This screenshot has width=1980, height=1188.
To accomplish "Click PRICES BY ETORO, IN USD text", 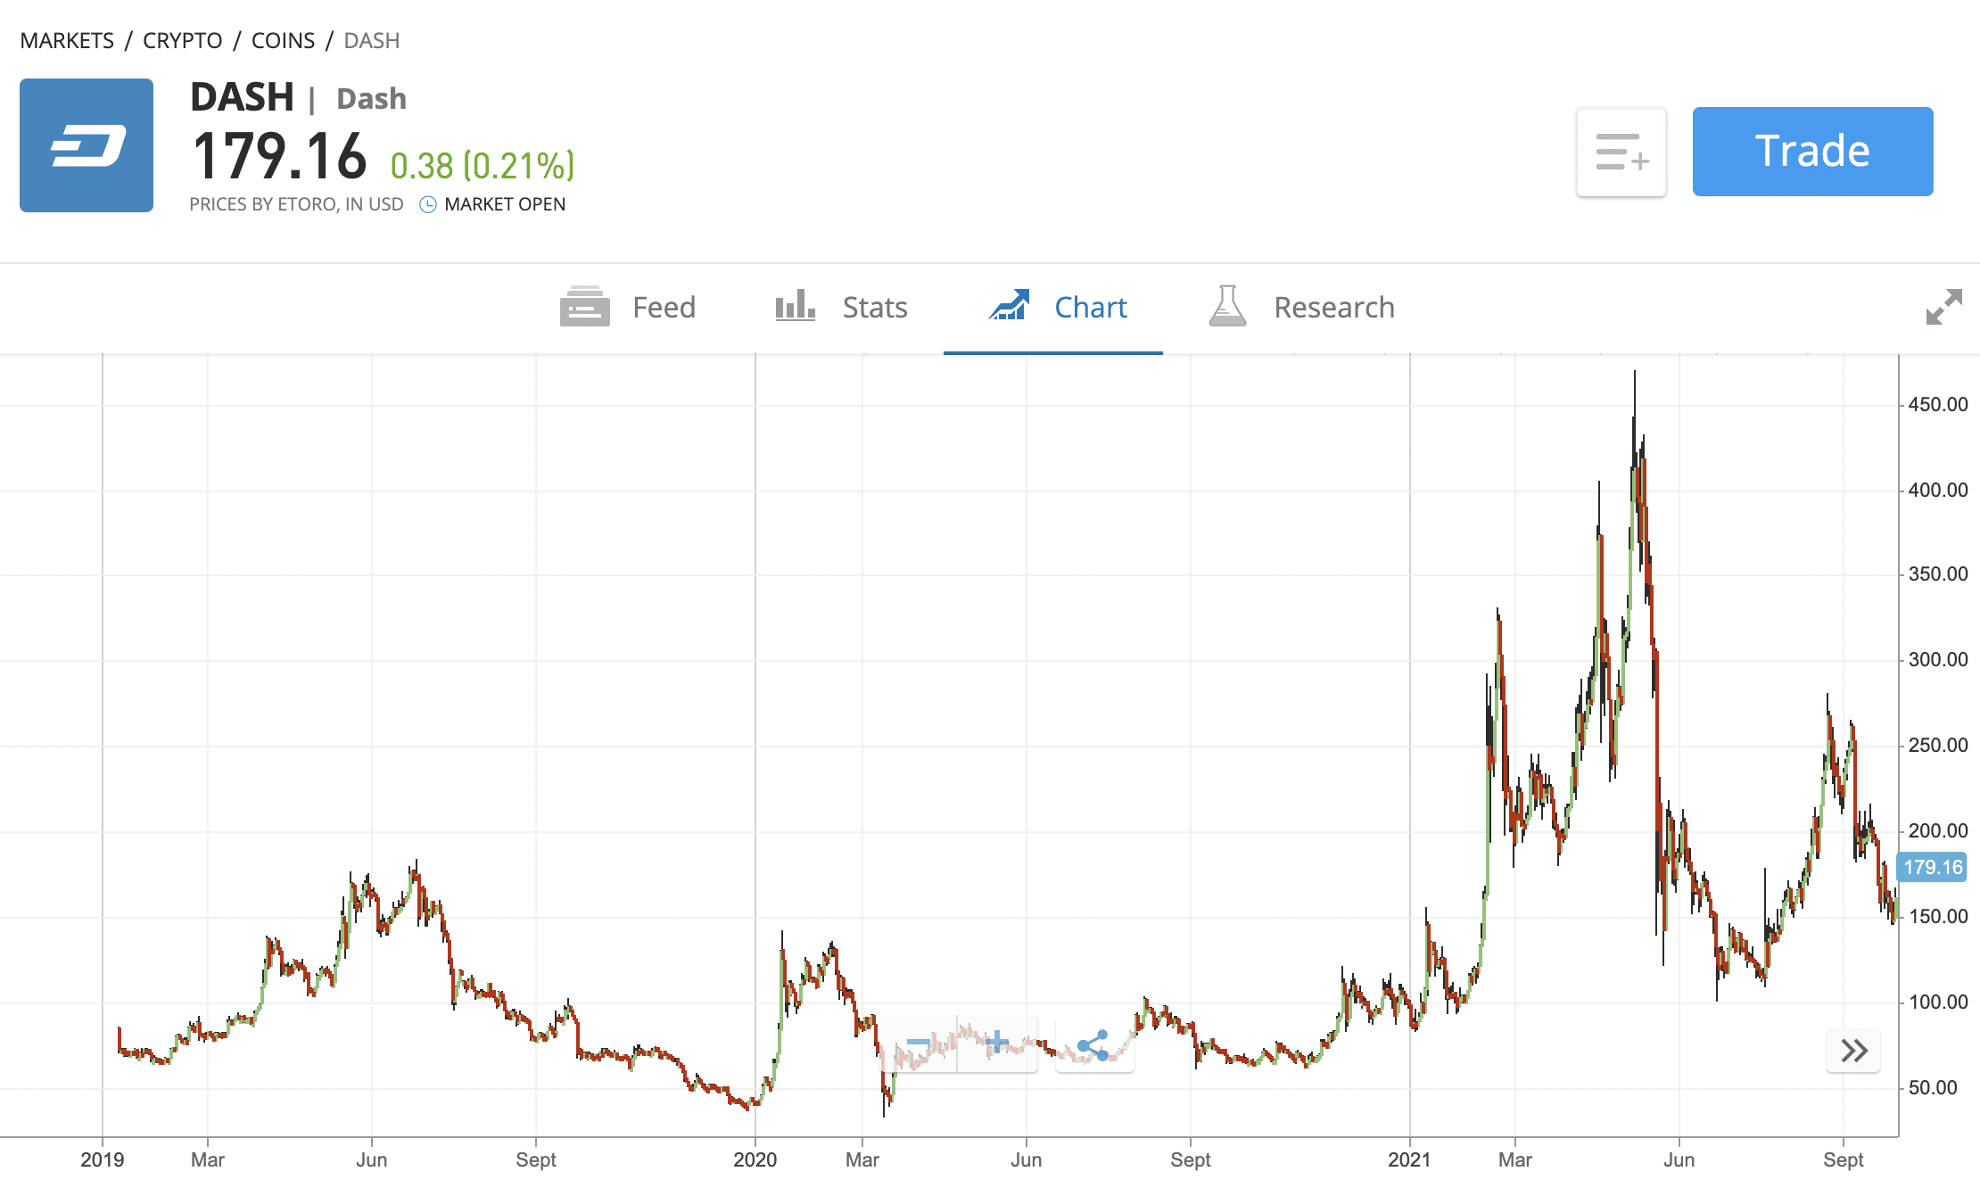I will click(x=296, y=204).
